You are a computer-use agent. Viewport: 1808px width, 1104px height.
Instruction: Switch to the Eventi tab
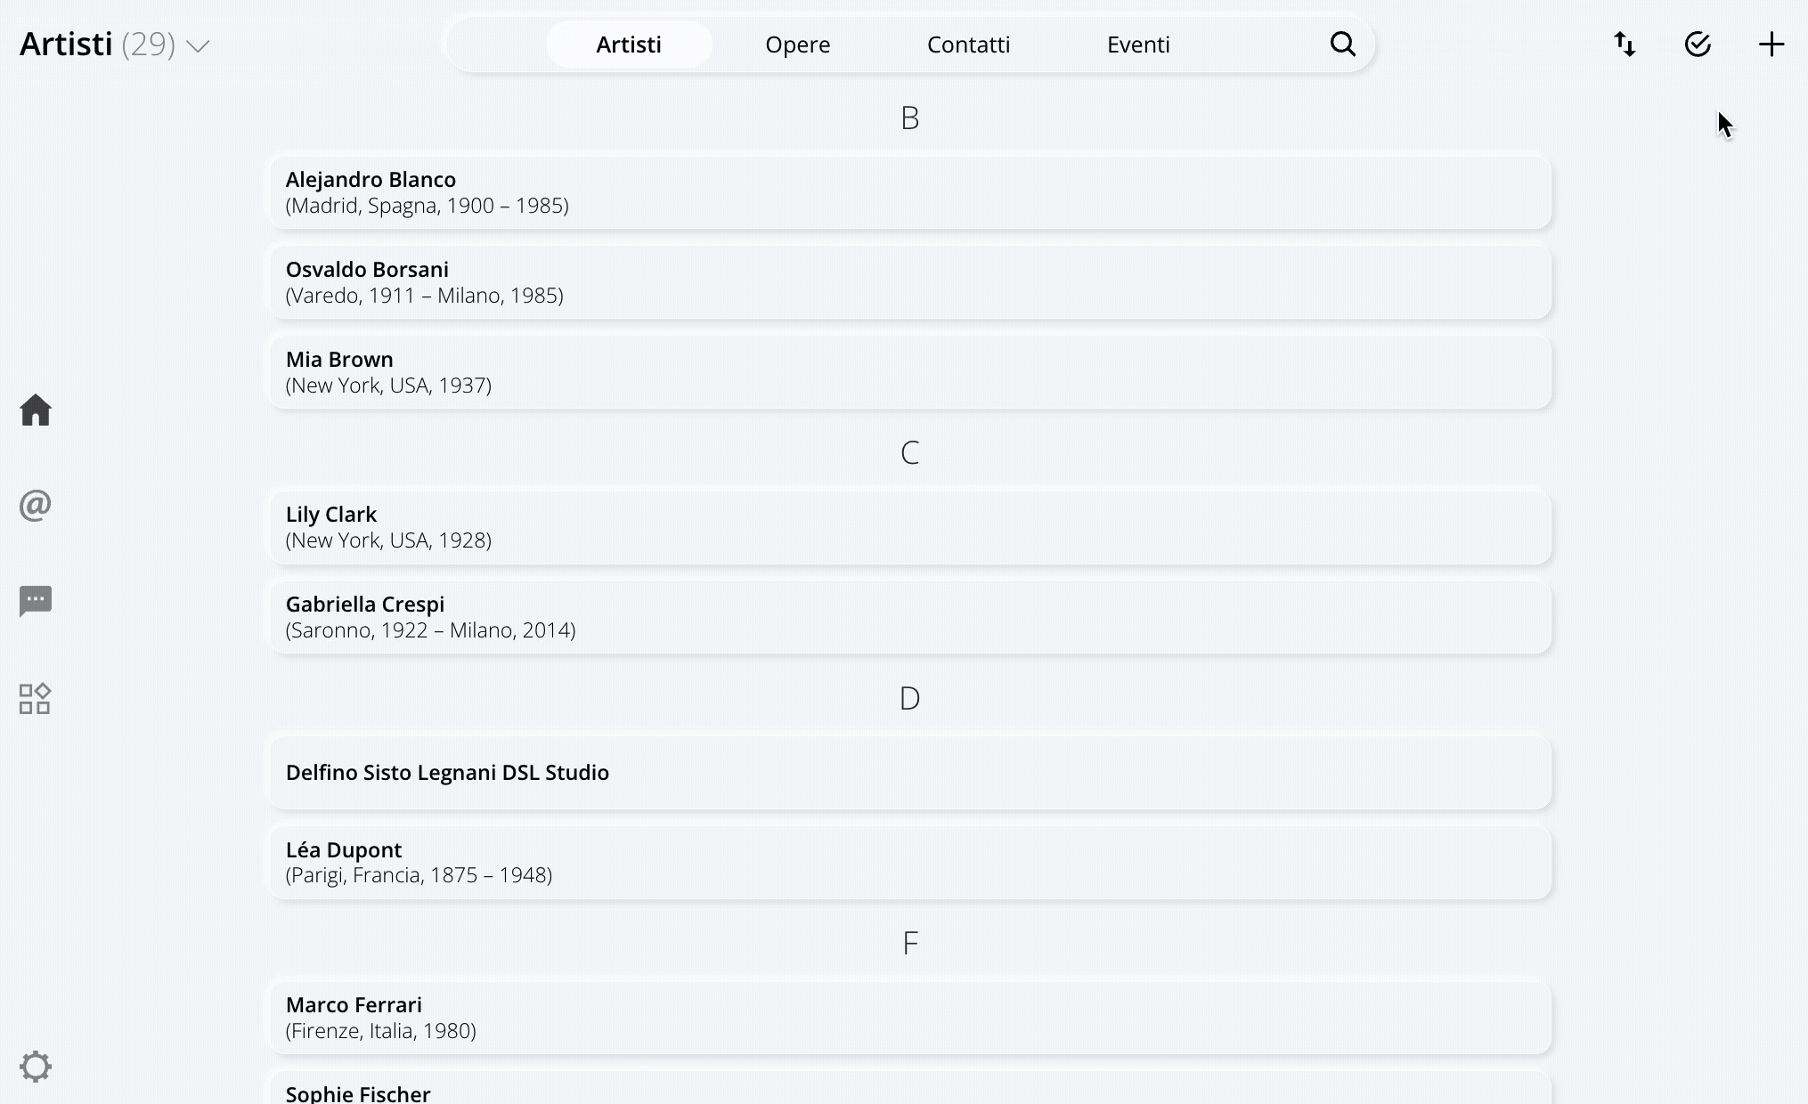pos(1138,45)
